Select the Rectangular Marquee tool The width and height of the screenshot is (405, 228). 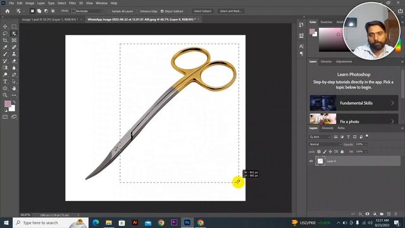pos(14,27)
